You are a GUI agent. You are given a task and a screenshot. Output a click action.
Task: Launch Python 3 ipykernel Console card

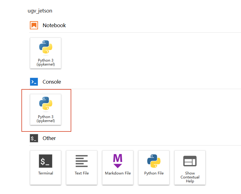pyautogui.click(x=46, y=110)
